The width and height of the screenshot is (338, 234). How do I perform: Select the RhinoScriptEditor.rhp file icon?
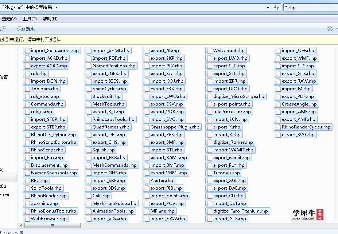(x=27, y=142)
